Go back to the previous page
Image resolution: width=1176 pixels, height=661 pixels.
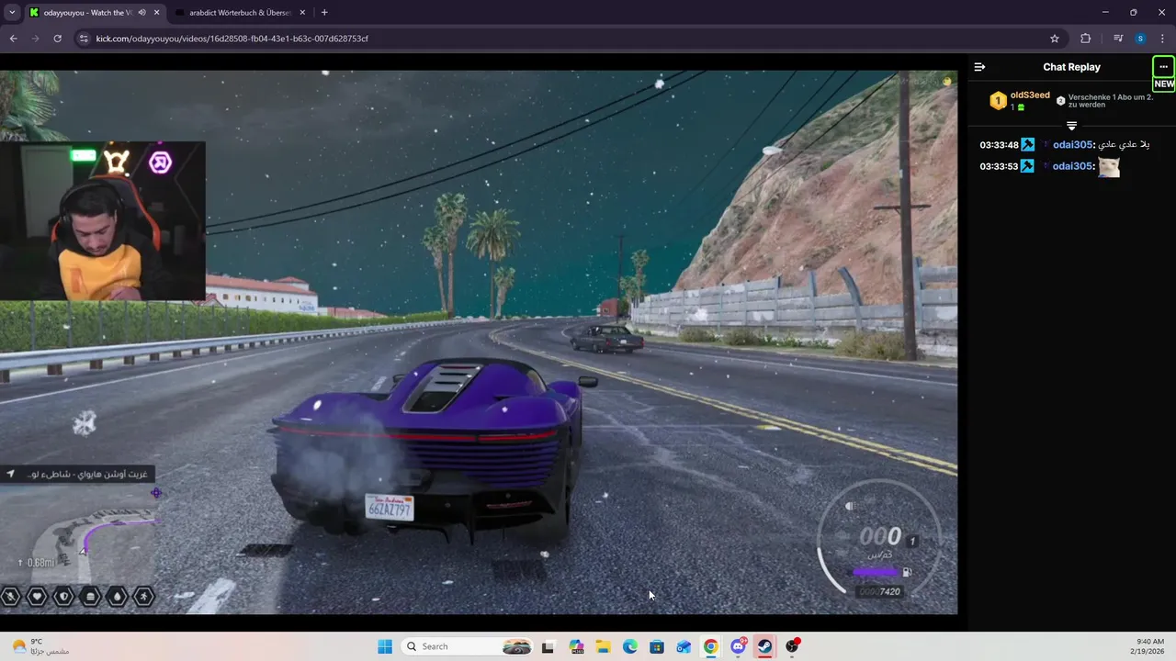[13, 39]
